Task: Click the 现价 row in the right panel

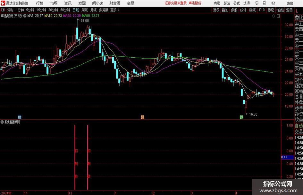Action: point(299,80)
